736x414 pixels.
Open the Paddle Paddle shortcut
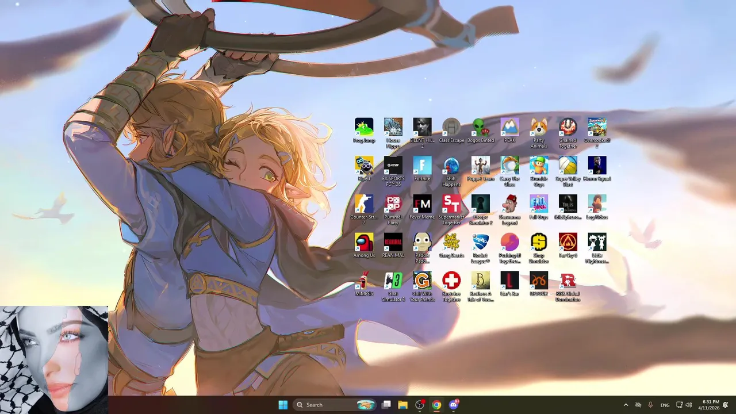click(422, 249)
